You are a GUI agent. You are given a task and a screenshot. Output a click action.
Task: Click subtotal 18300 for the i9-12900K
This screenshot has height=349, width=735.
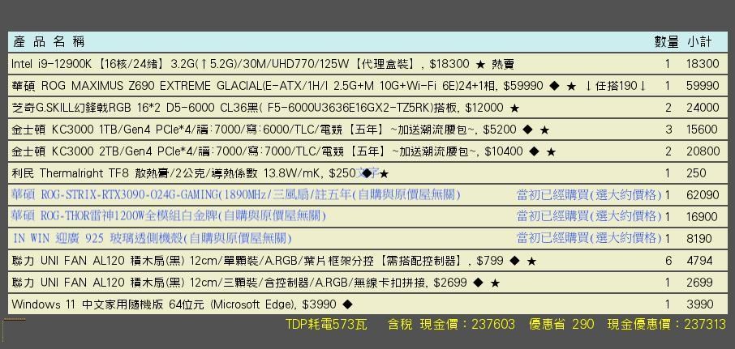(703, 64)
